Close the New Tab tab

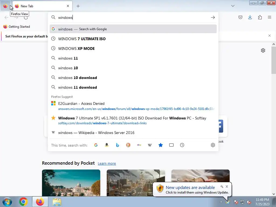point(68,6)
